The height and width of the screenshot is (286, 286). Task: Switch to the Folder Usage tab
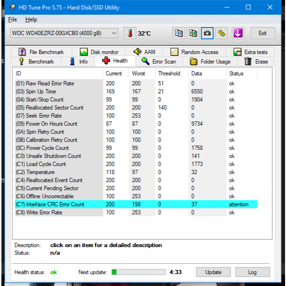(x=210, y=62)
